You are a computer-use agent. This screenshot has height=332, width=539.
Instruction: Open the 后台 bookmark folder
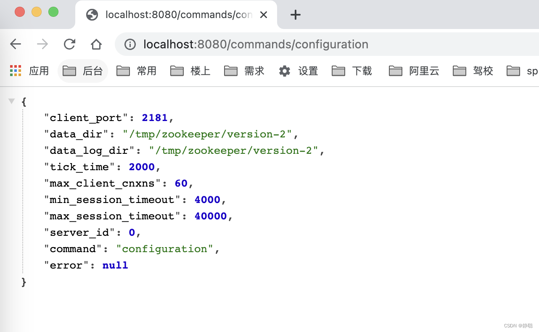click(x=83, y=71)
